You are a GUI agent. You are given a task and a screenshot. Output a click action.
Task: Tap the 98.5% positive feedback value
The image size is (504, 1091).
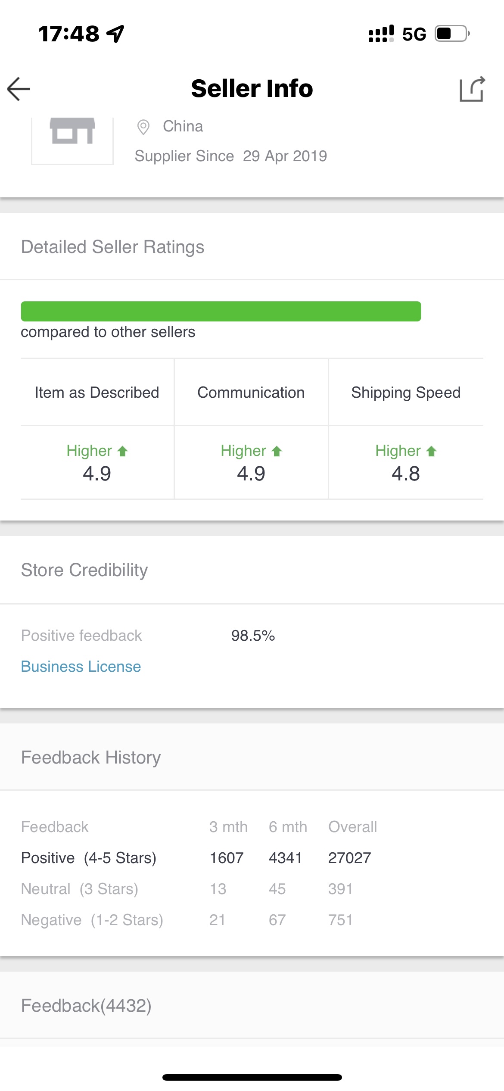click(253, 636)
